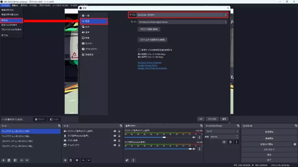The image size is (298, 167).
Task: Hide the ゲームウィンドウ source eye icon
Action: [115, 145]
